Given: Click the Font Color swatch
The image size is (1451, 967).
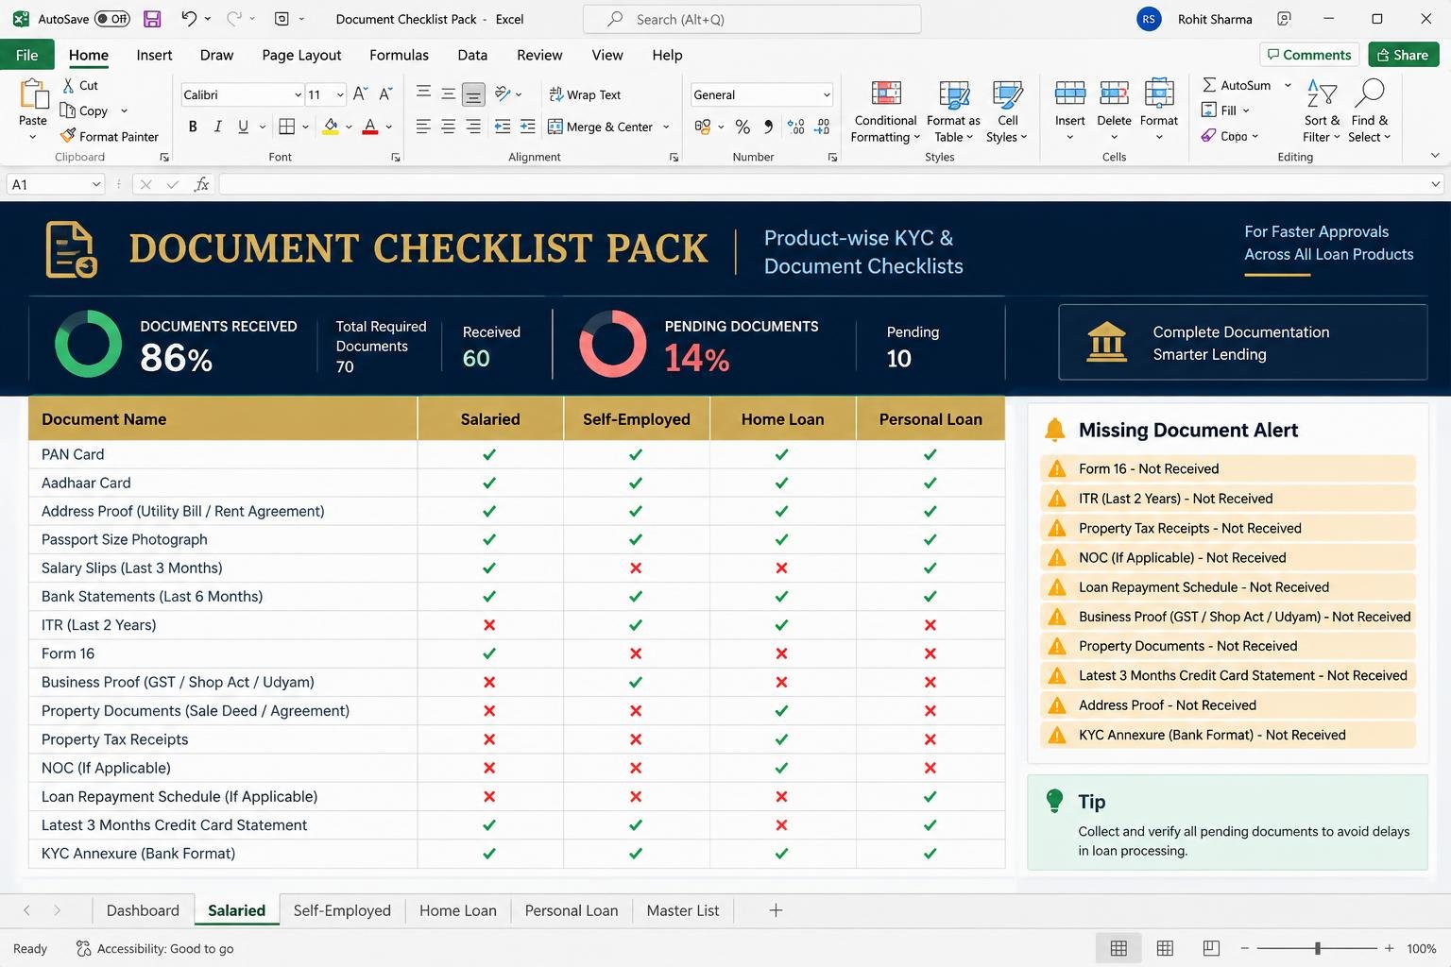Looking at the screenshot, I should 370,127.
